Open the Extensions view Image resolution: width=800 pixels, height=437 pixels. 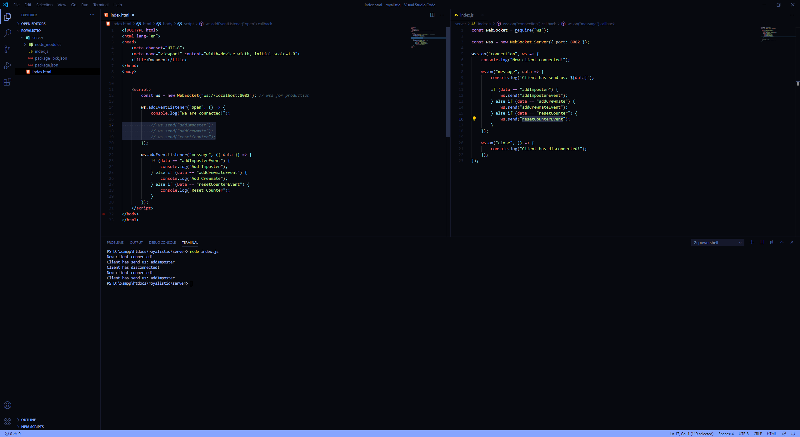7,82
